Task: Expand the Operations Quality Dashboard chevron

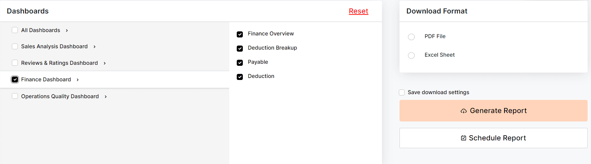Action: [x=106, y=97]
